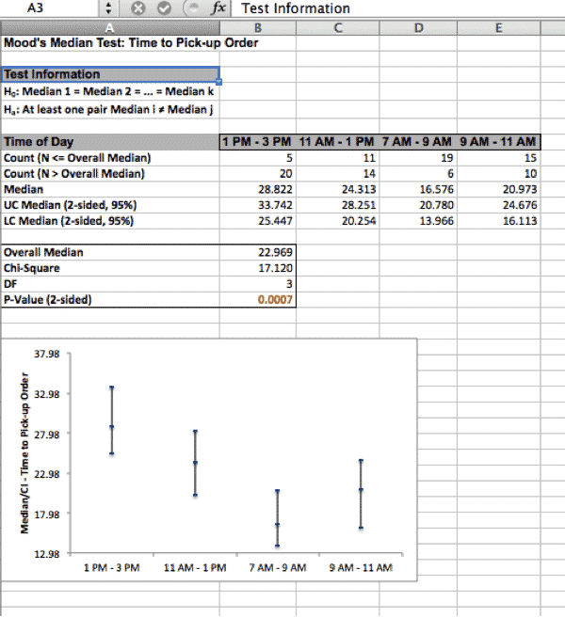Select cell with UC value 24.676
Screen dimensions: 565x617
(x=499, y=205)
